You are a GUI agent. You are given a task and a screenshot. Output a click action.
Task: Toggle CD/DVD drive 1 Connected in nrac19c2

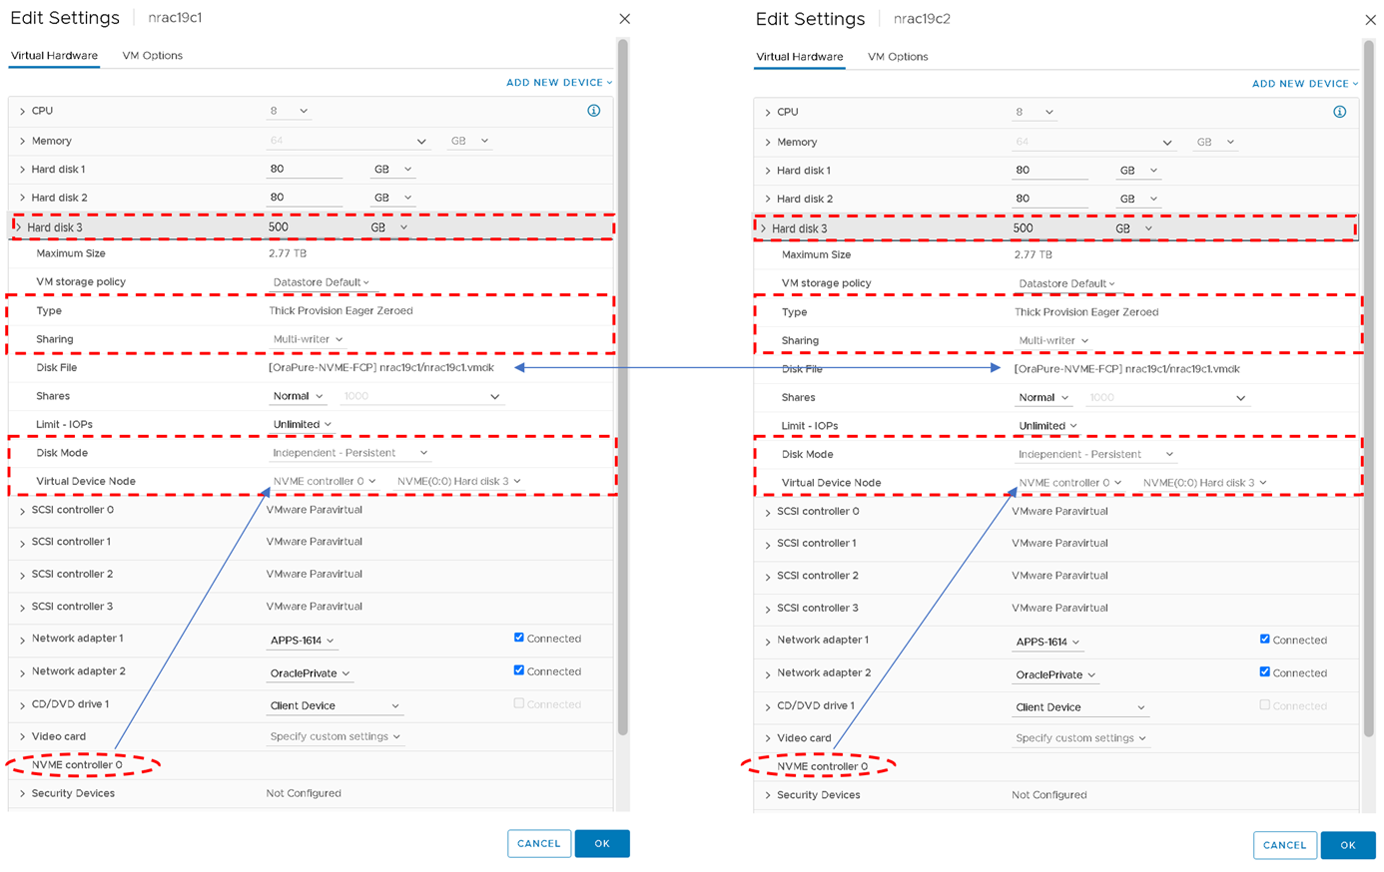click(x=1264, y=705)
